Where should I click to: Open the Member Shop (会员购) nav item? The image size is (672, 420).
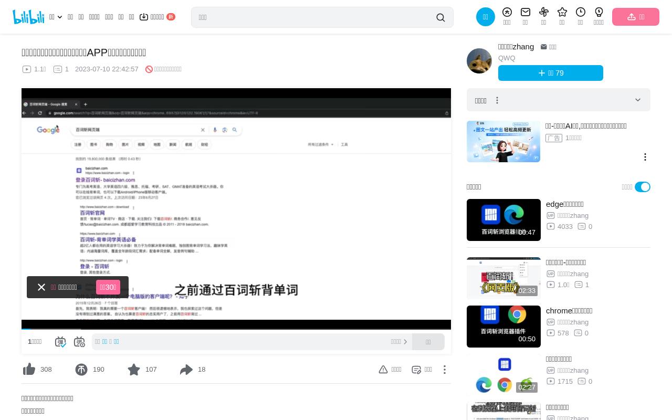[109, 17]
